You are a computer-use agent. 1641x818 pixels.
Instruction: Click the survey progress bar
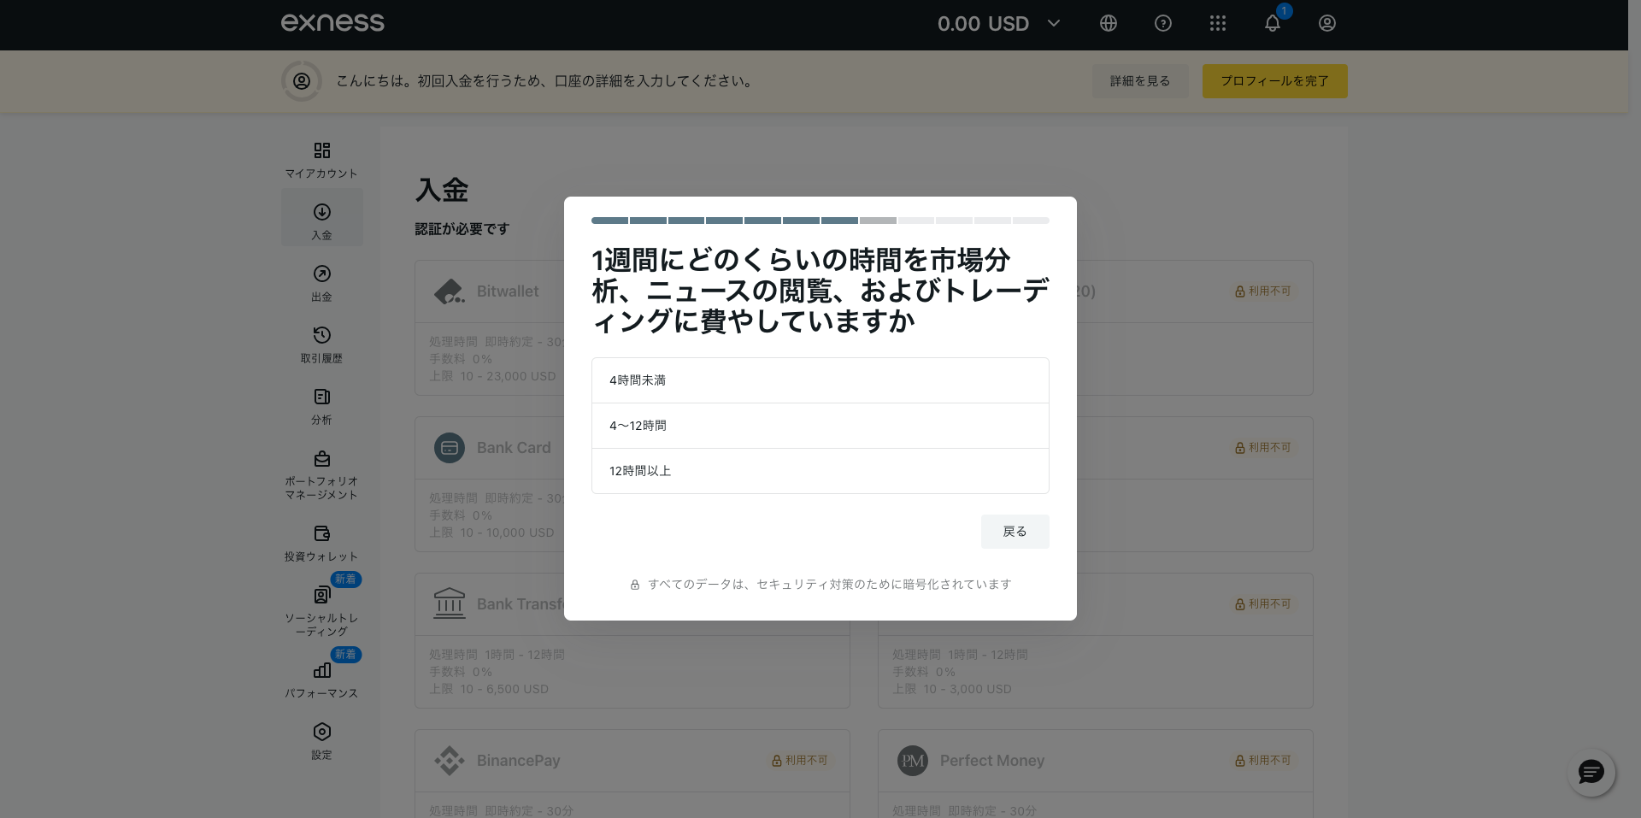pyautogui.click(x=820, y=221)
